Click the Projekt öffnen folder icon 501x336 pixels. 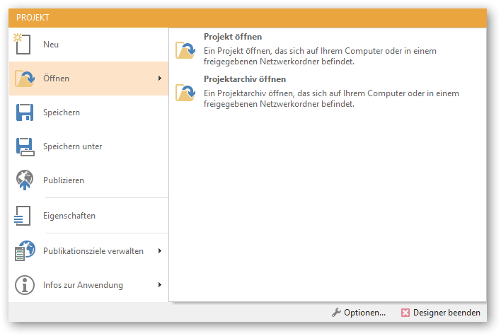tap(186, 50)
